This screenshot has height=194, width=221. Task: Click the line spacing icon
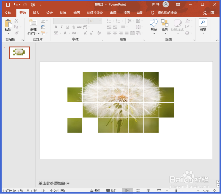(x=129, y=21)
